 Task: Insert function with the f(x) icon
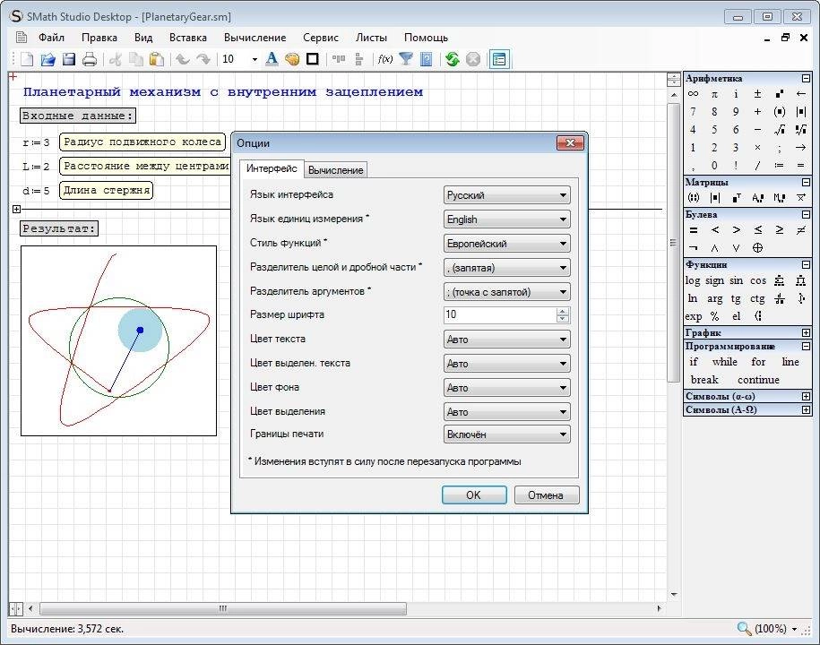click(384, 59)
